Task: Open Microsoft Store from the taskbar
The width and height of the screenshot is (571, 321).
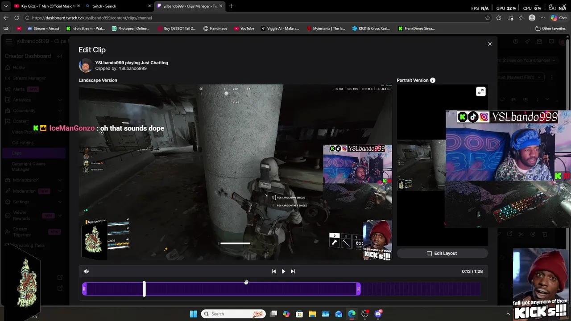Action: (299, 314)
